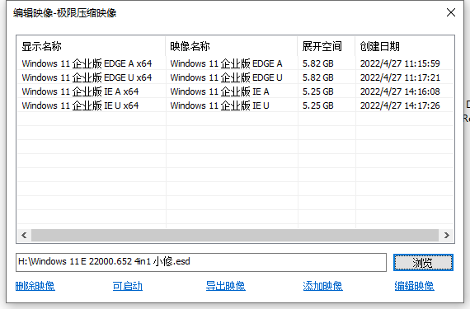The image size is (470, 309).
Task: Click the ESD file path input field
Action: tap(201, 262)
